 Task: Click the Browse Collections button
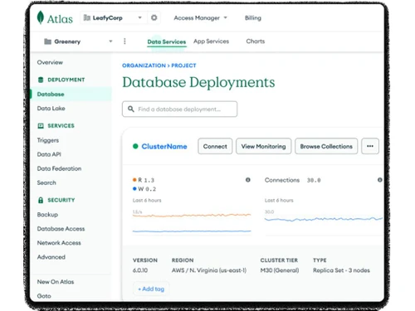326,146
